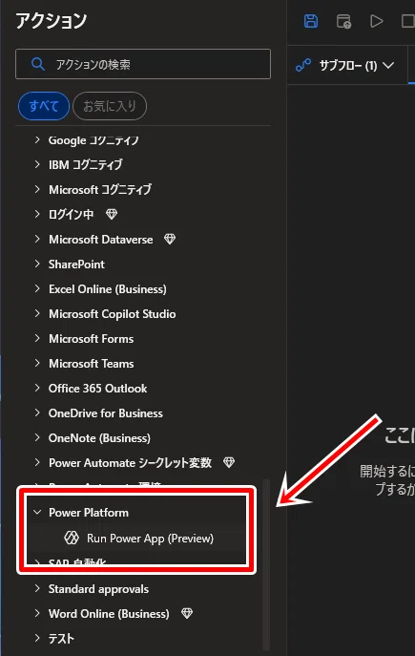Expand Power Automate シークレット変数 group

click(37, 462)
